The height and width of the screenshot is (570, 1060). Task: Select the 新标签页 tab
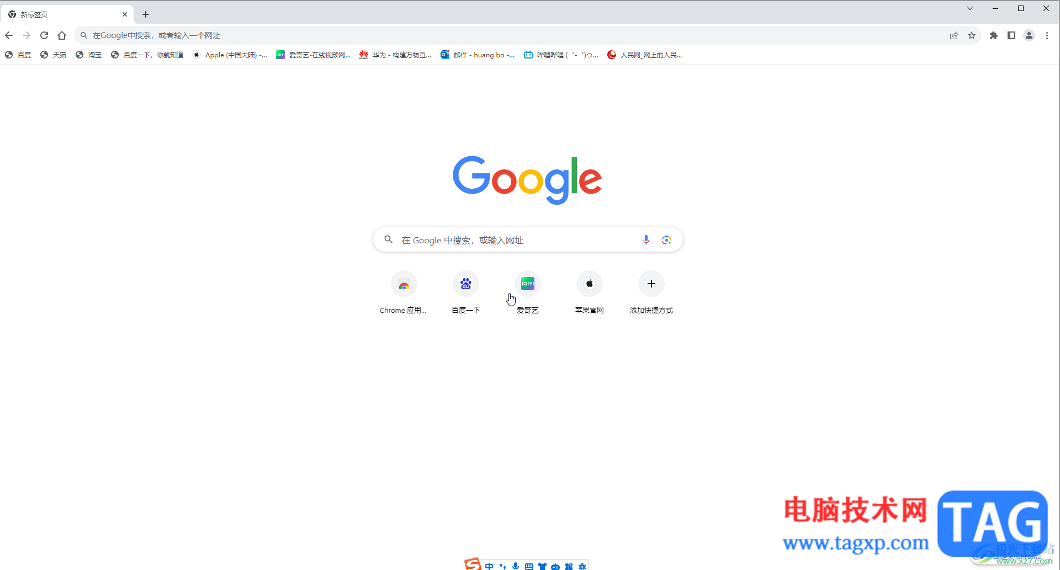[66, 14]
